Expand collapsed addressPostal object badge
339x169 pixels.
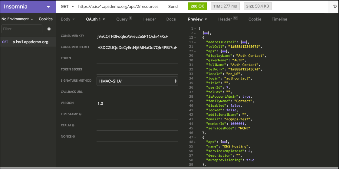(244, 42)
